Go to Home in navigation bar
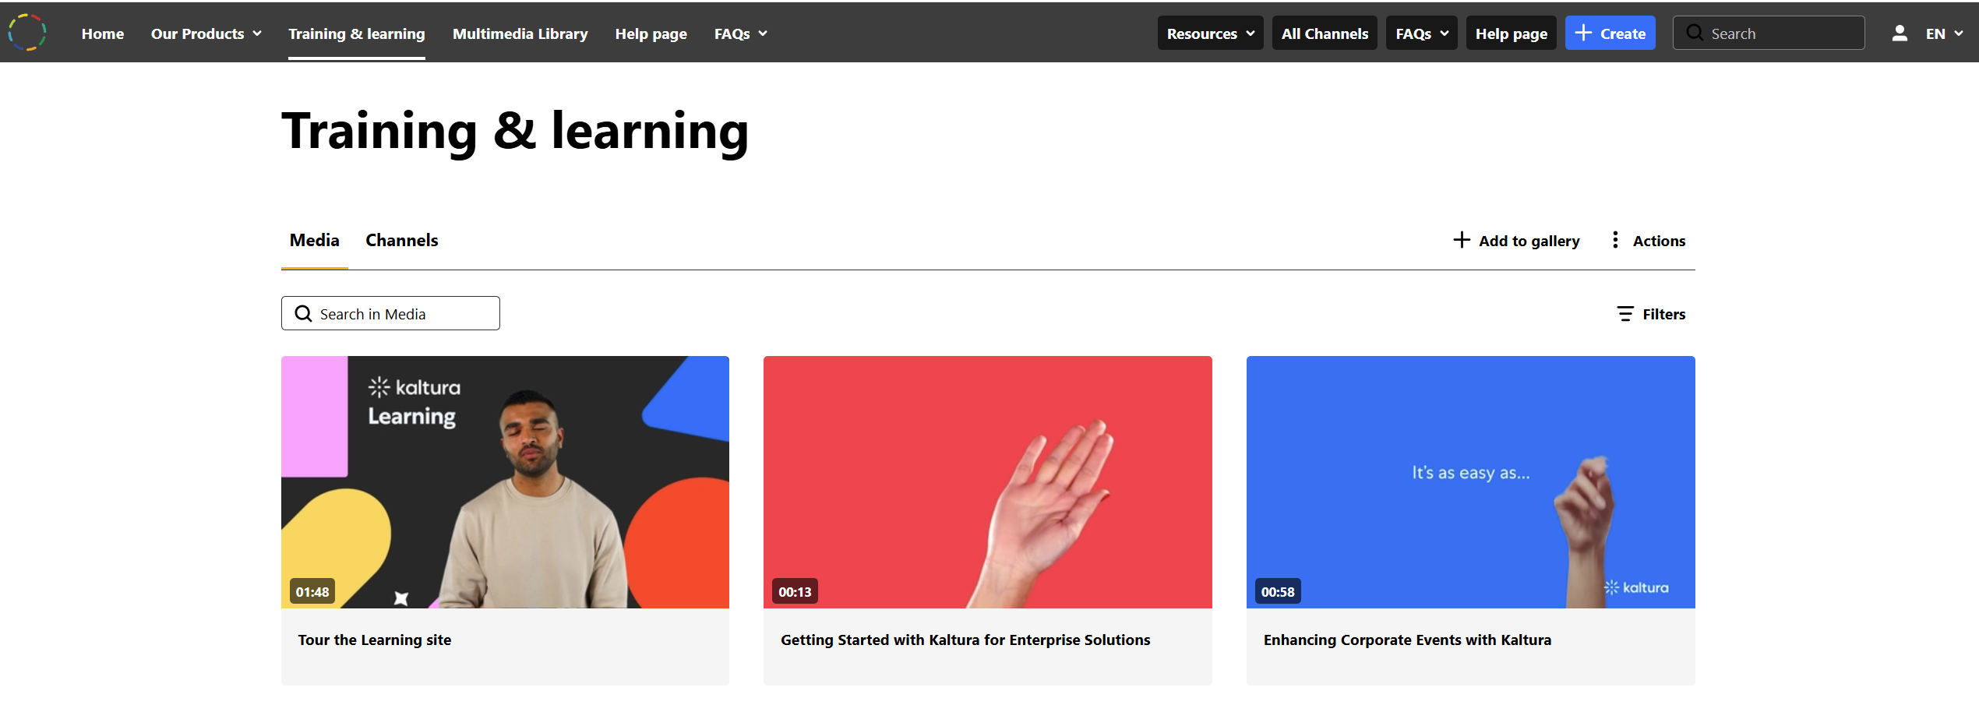 pyautogui.click(x=103, y=33)
